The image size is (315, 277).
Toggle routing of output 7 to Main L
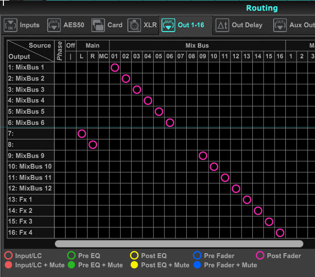coord(82,134)
